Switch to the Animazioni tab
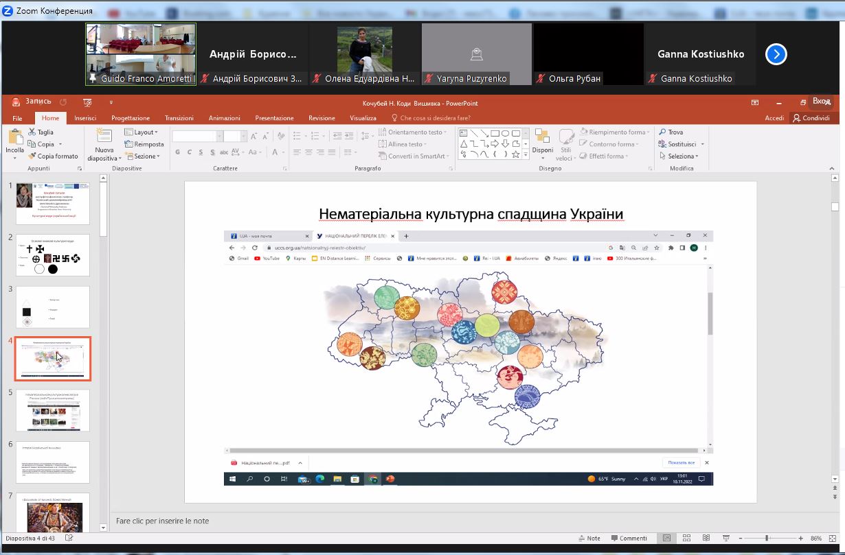 point(224,118)
